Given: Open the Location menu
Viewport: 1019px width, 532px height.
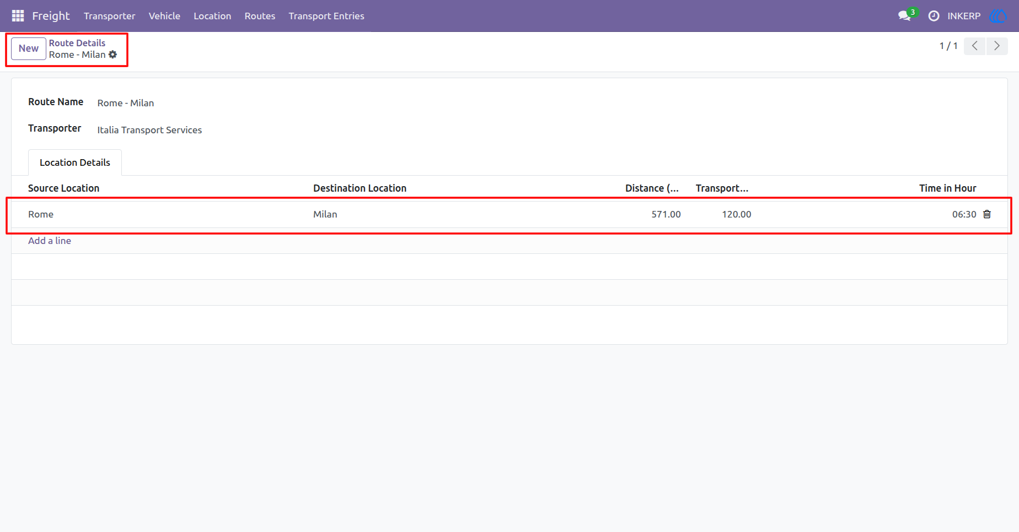Looking at the screenshot, I should [212, 16].
